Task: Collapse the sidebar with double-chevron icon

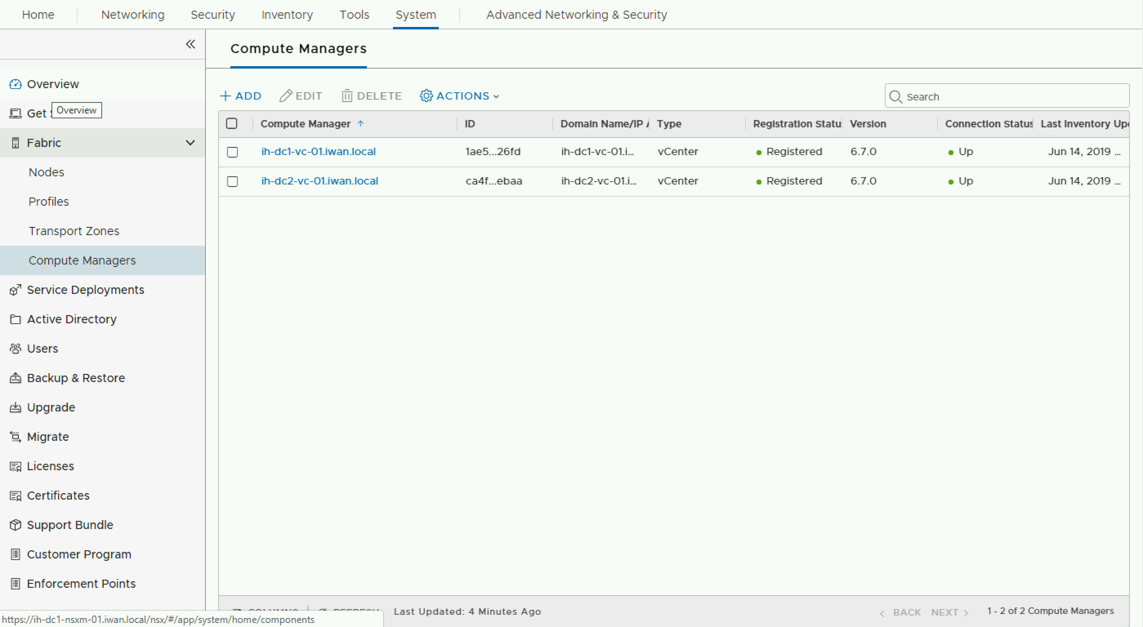Action: (x=190, y=44)
